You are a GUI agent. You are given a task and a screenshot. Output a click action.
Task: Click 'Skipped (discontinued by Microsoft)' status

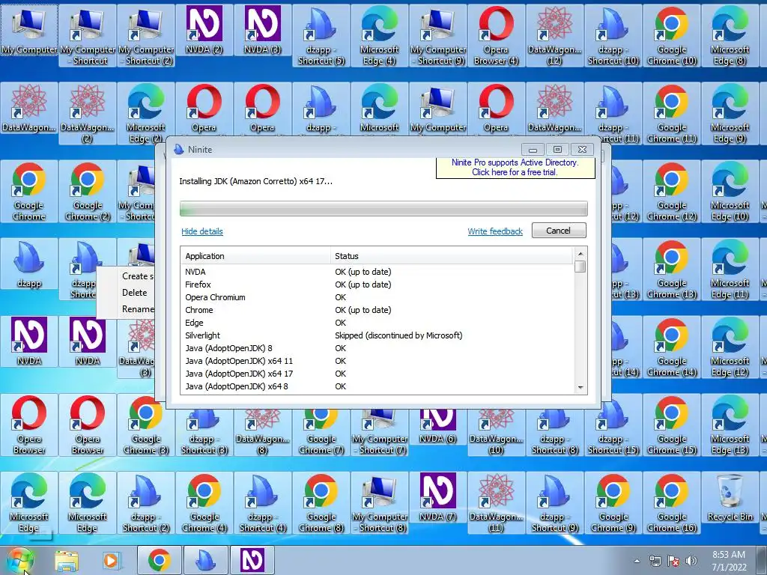pos(398,335)
